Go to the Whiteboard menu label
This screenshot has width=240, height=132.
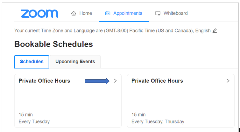pos(176,13)
